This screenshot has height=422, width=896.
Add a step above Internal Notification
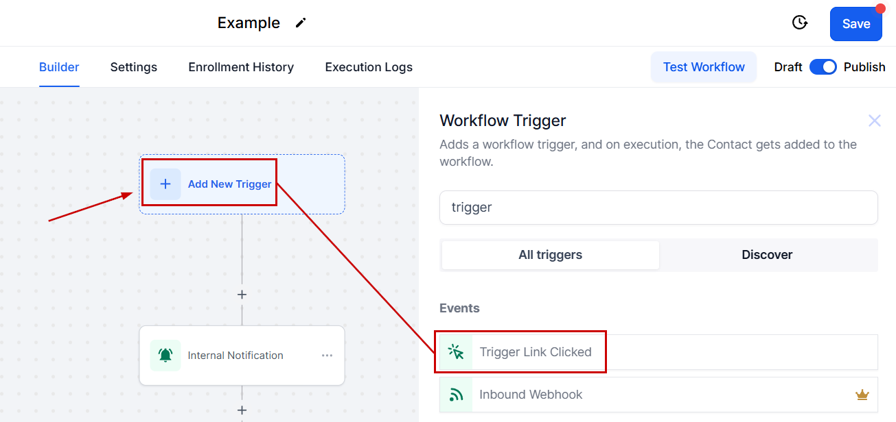point(242,295)
